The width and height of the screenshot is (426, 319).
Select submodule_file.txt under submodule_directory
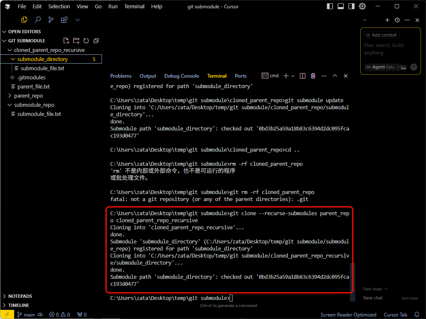point(42,68)
